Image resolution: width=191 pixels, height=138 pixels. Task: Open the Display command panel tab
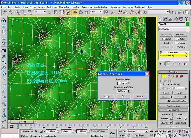[x=181, y=19]
